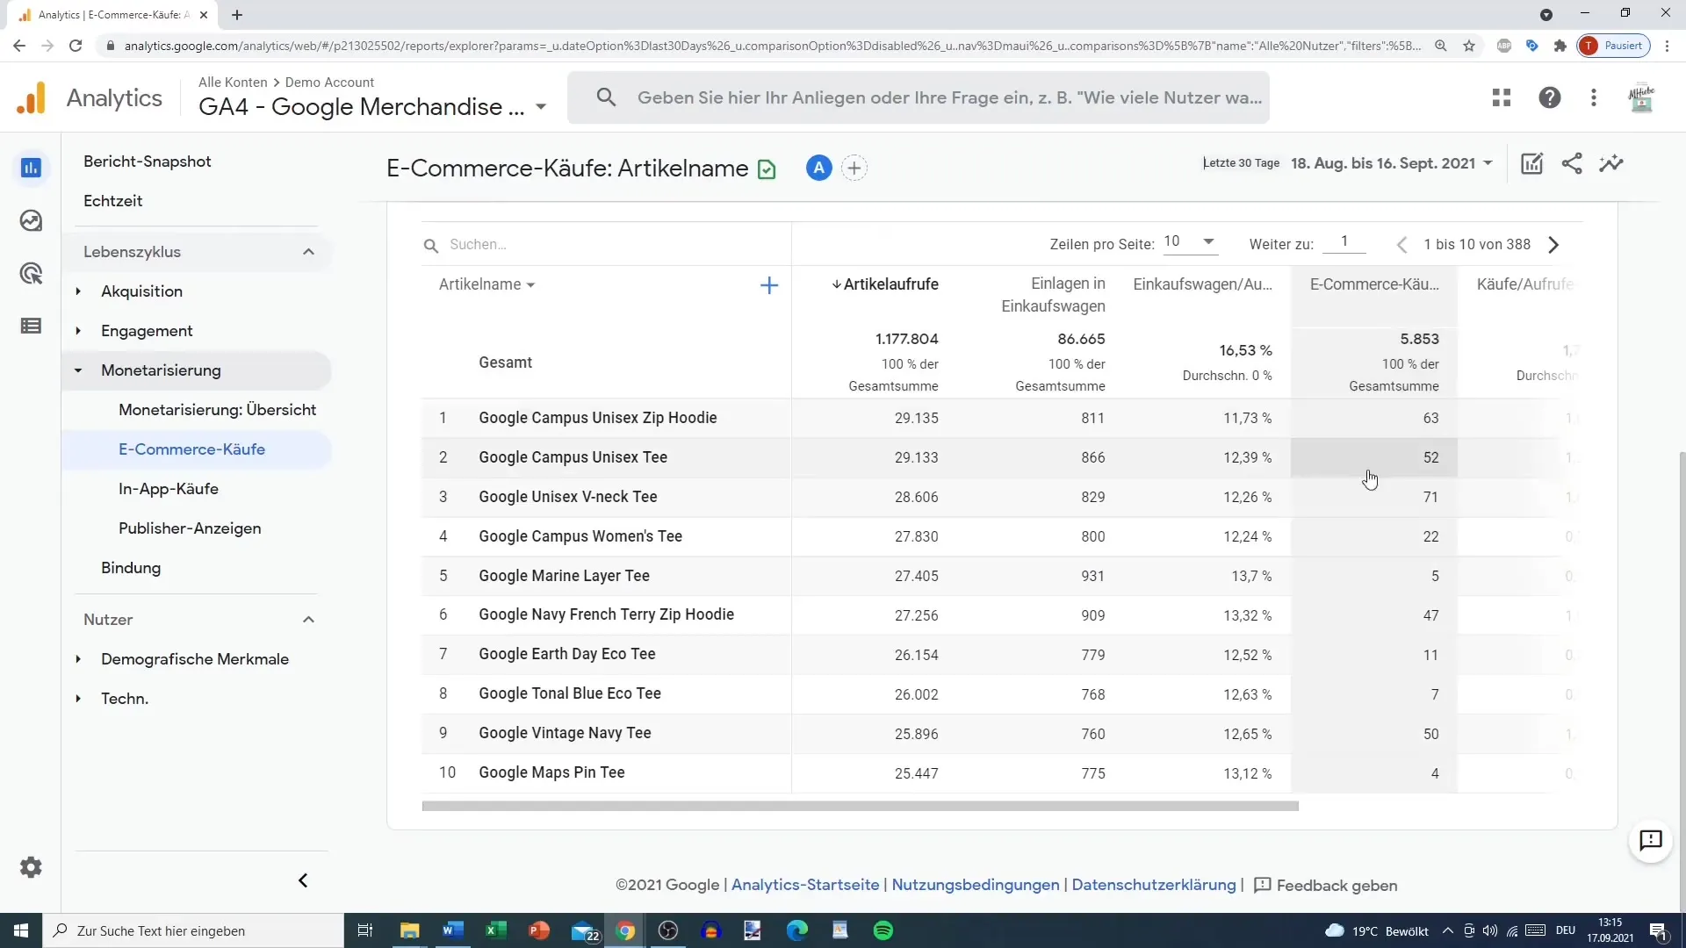
Task: Open Spotify from the taskbar
Action: (x=883, y=930)
